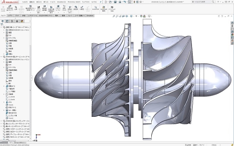Click the Exploded View (分解図) tool
Screen dimensions: 234x146
pyautogui.click(x=82, y=8)
